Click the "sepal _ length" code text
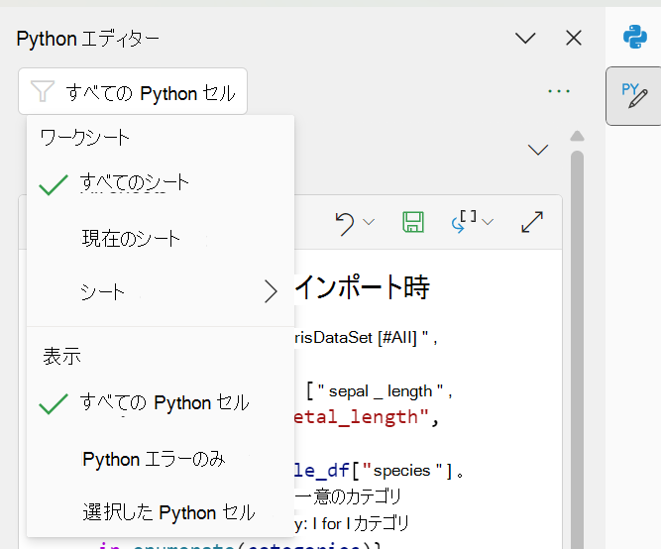Screen dimensions: 661x549 (381, 390)
